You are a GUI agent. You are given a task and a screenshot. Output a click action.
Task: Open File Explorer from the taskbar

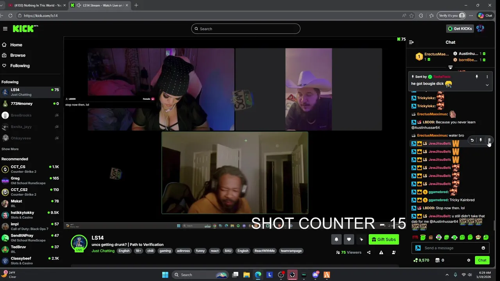pos(246,275)
